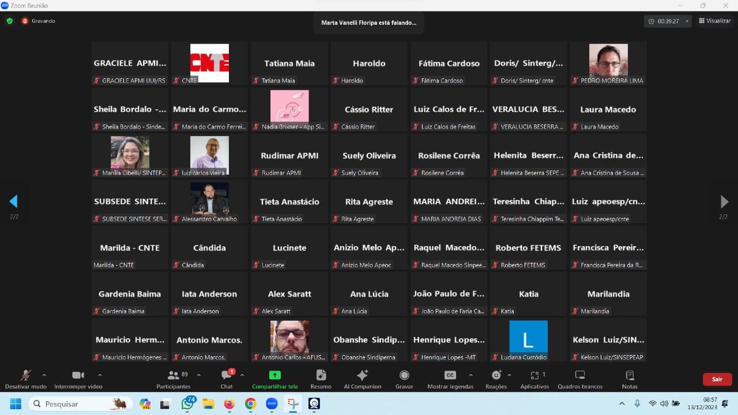The height and width of the screenshot is (415, 738).
Task: Select Marília Cibelli participant thumbnail
Action: [x=130, y=155]
